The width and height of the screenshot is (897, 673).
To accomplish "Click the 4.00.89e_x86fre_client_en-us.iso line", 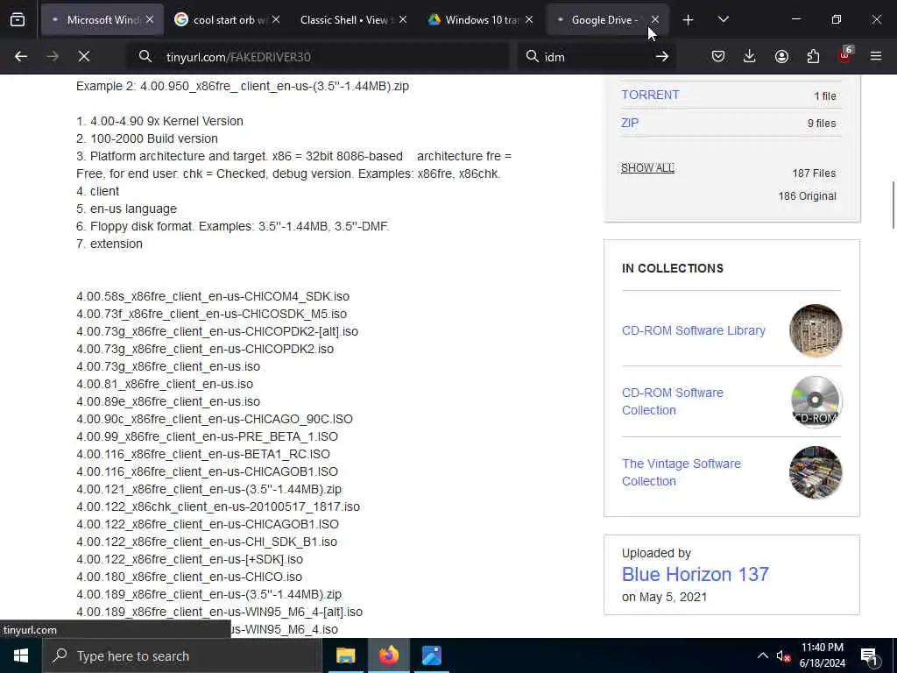I will pyautogui.click(x=168, y=401).
